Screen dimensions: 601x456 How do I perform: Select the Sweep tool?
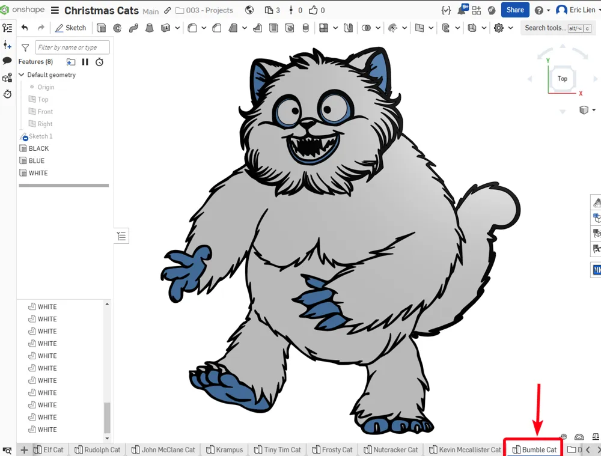(133, 28)
